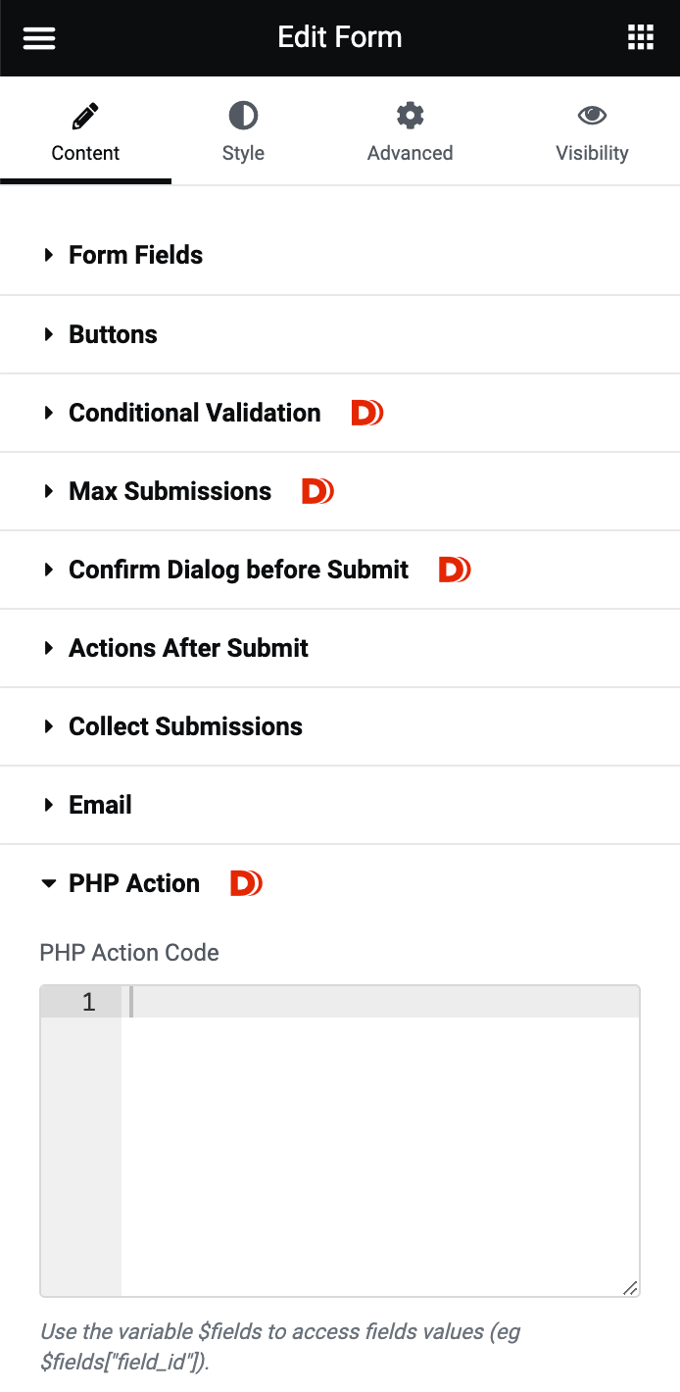Click the Advanced gear icon
Viewport: 680px width, 1392px height.
click(410, 115)
